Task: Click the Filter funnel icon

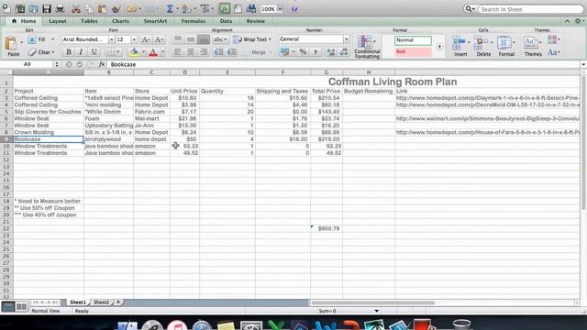Action: point(205,8)
